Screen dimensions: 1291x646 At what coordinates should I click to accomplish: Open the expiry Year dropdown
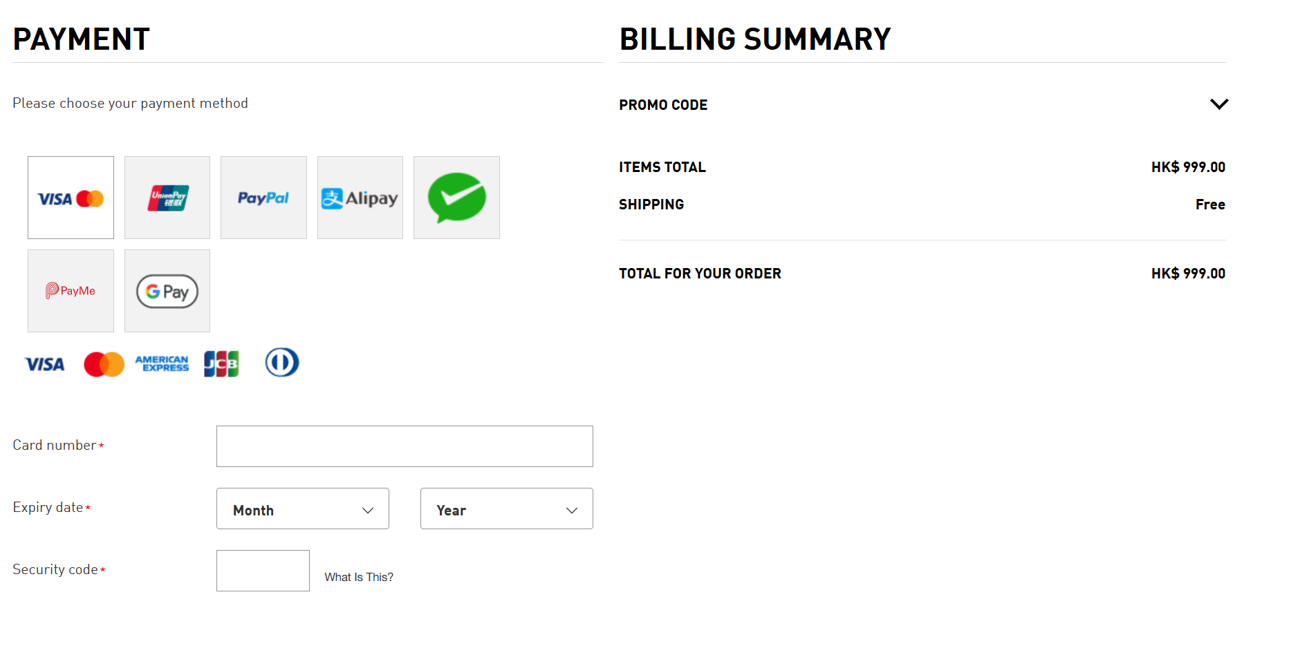(506, 509)
